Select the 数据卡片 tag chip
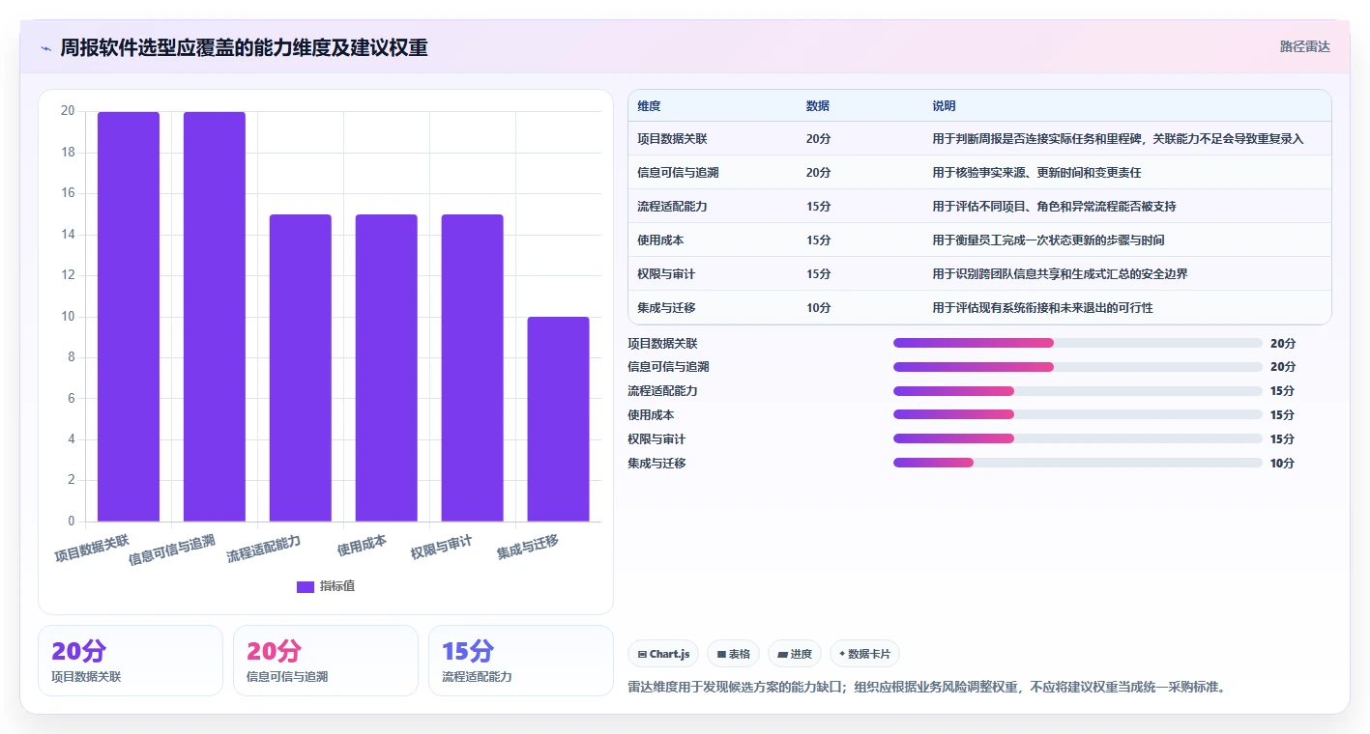The width and height of the screenshot is (1370, 734). [x=864, y=654]
